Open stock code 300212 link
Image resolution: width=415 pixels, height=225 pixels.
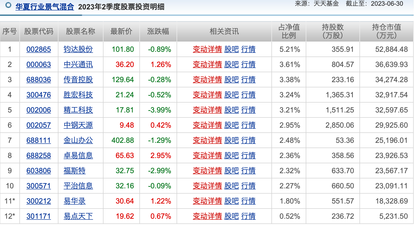pyautogui.click(x=39, y=201)
